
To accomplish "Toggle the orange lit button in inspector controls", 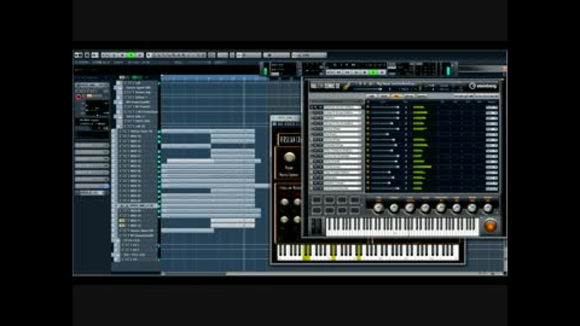I will [x=89, y=96].
